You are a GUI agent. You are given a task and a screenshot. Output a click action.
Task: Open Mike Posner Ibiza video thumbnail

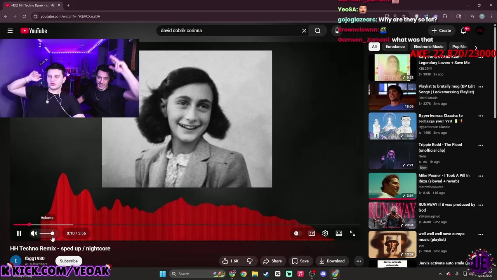392,186
